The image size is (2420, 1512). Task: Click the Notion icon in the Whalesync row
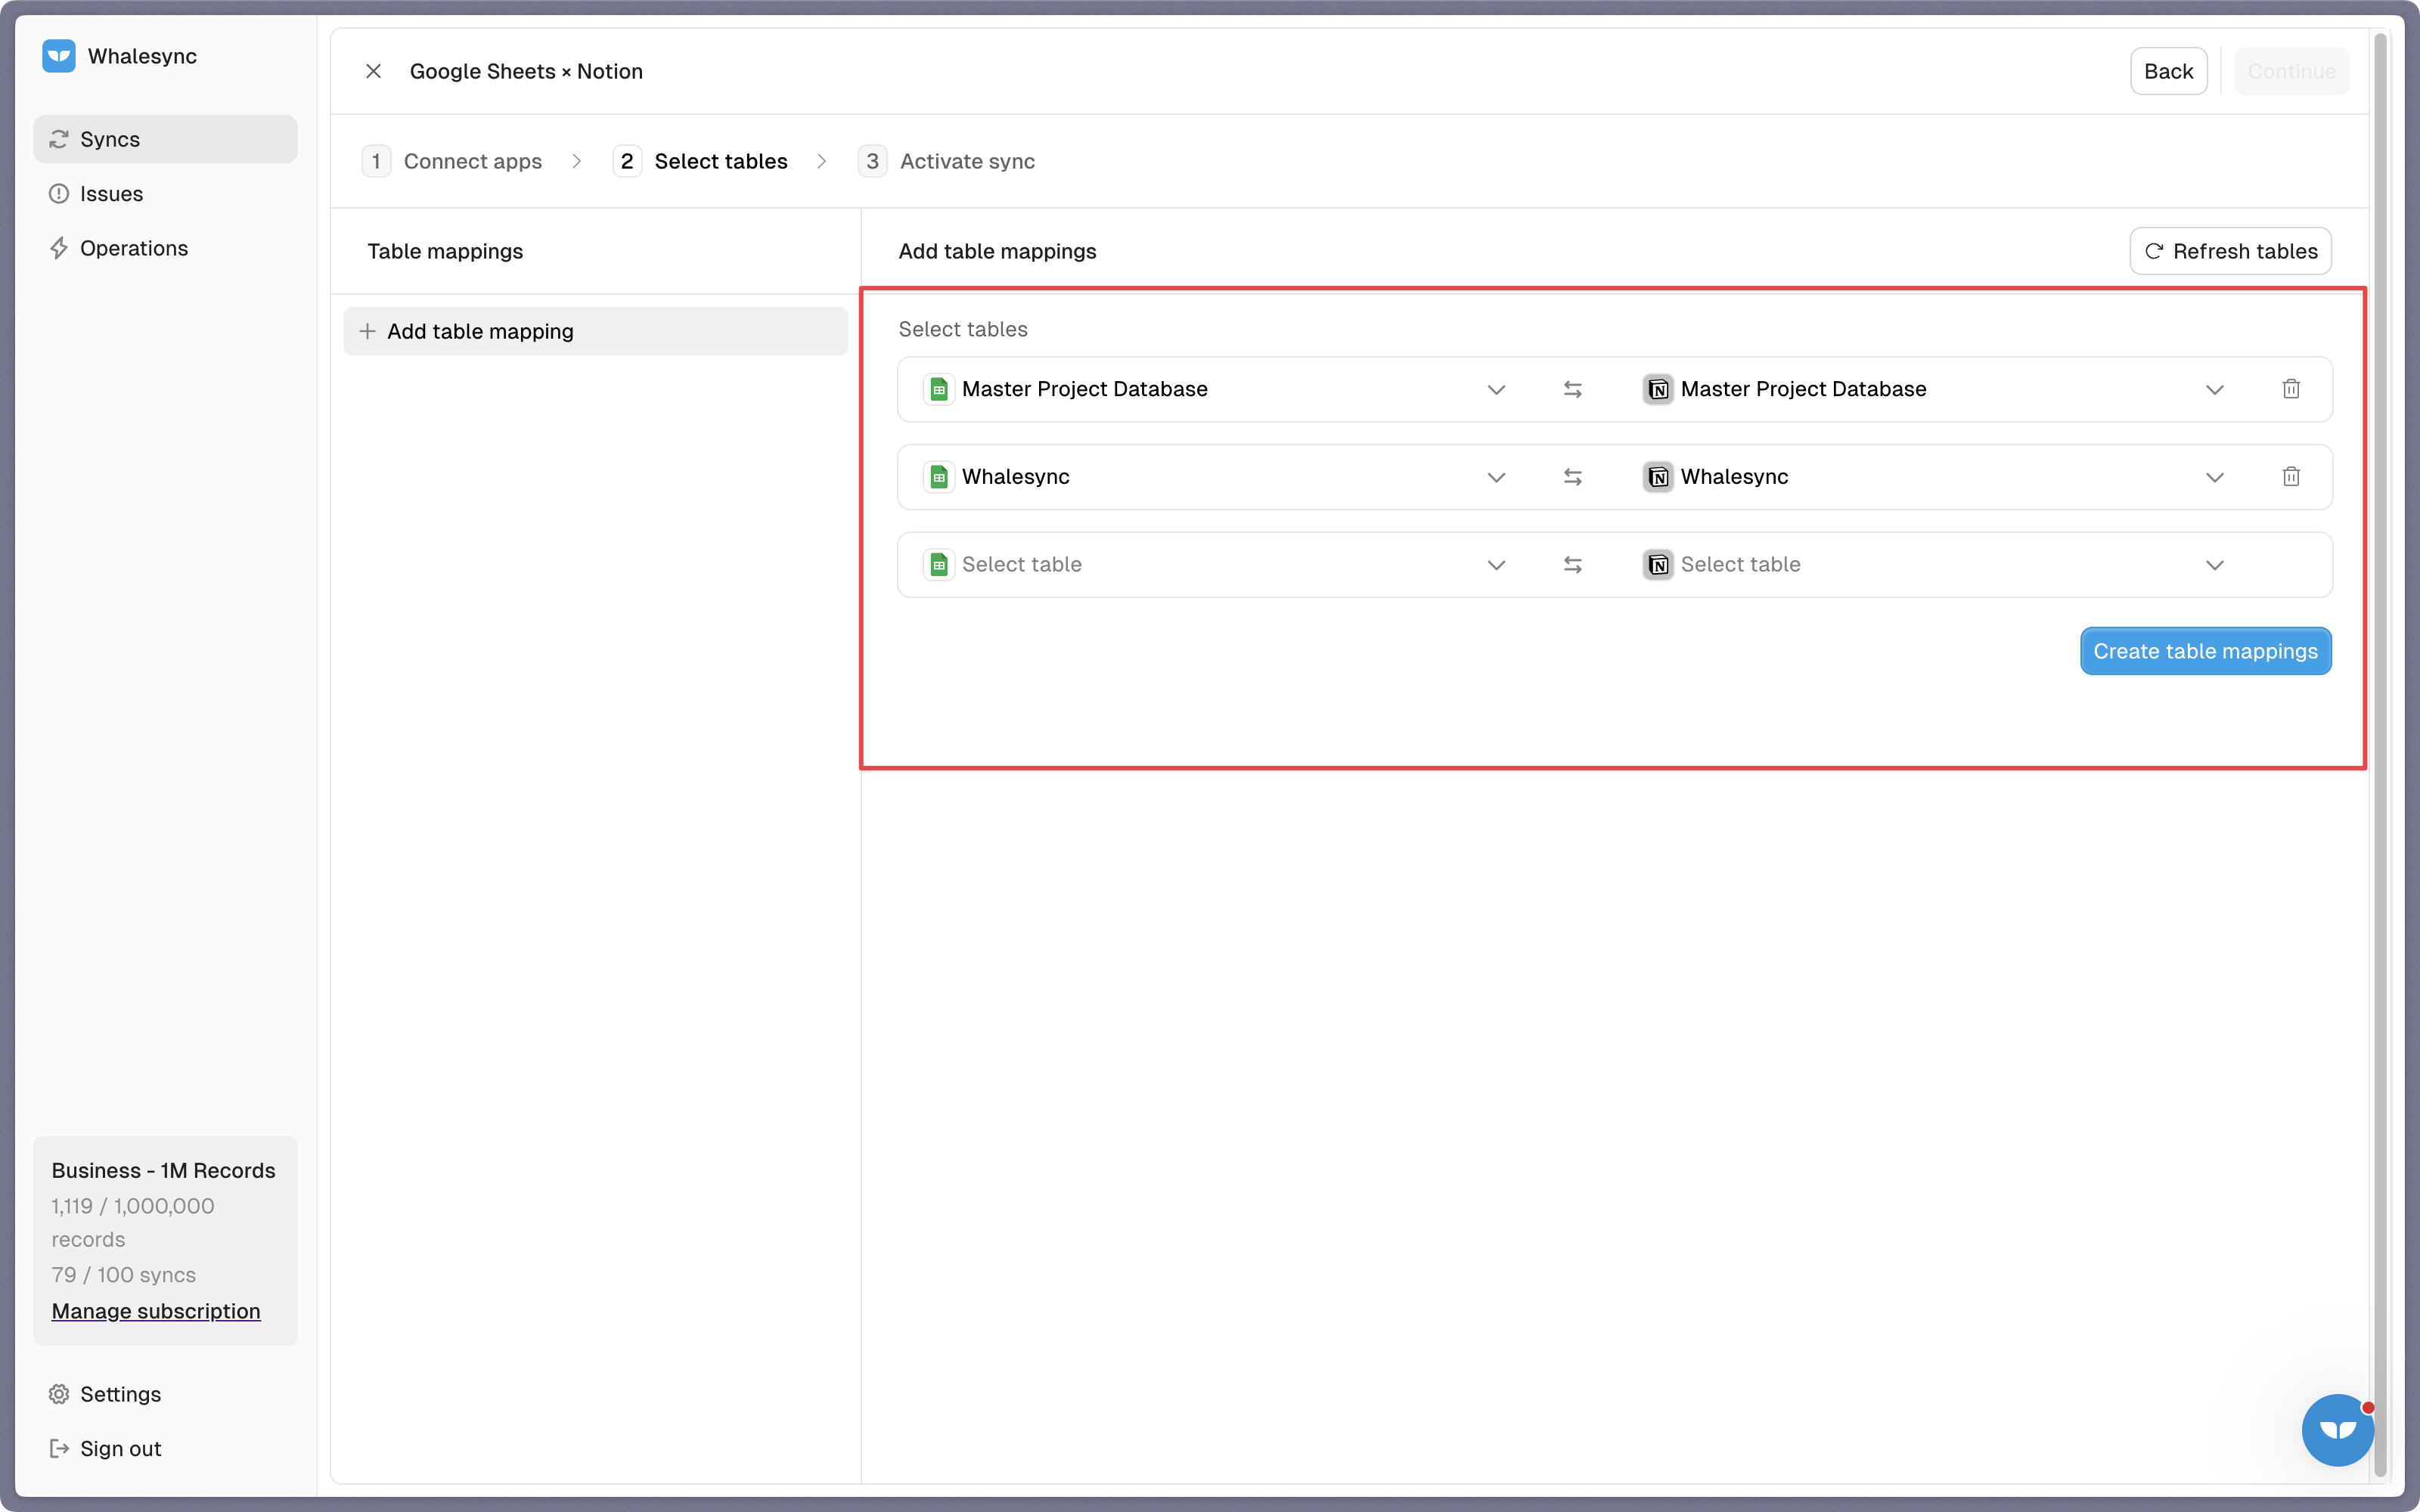[1658, 477]
